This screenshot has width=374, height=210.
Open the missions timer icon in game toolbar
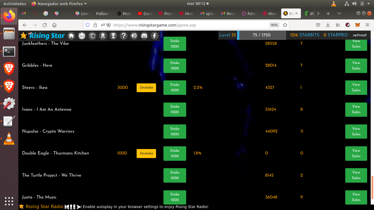coord(82,36)
